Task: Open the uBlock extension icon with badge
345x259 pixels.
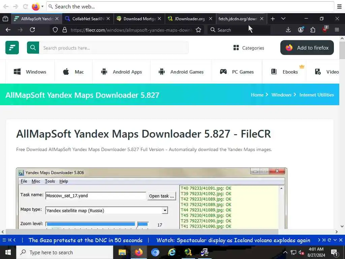Action: 325,29
